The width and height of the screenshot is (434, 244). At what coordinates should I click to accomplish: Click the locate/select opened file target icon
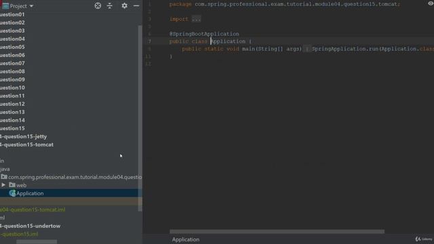point(98,6)
